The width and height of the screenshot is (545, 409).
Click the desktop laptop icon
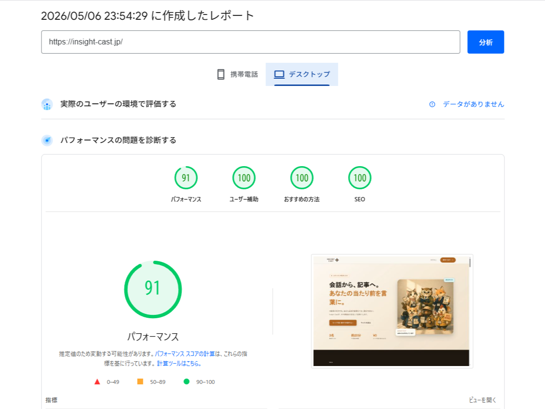point(279,74)
